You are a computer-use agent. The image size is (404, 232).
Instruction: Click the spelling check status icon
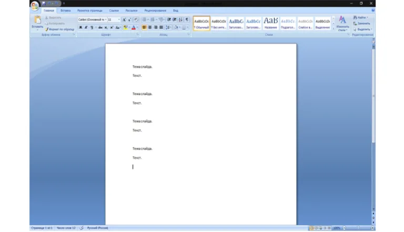click(81, 228)
